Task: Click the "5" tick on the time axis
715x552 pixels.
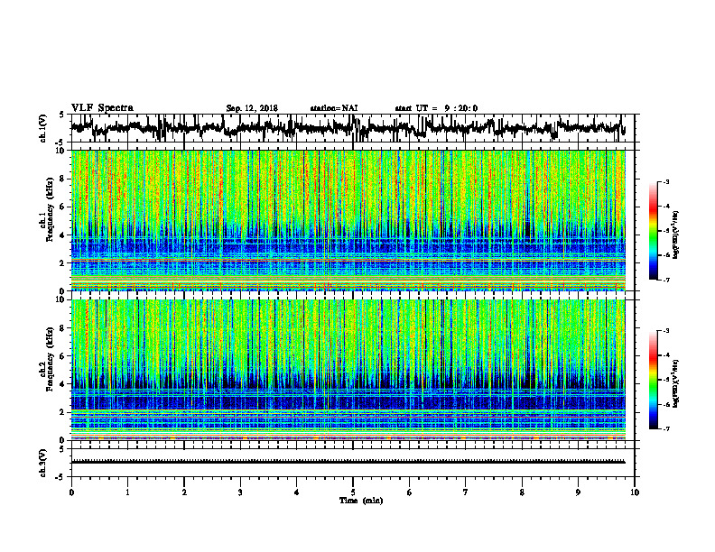Action: coord(353,492)
